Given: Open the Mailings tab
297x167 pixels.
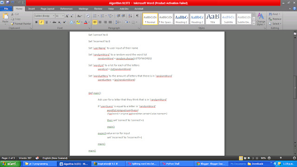Looking at the screenshot, I should coord(84,9).
